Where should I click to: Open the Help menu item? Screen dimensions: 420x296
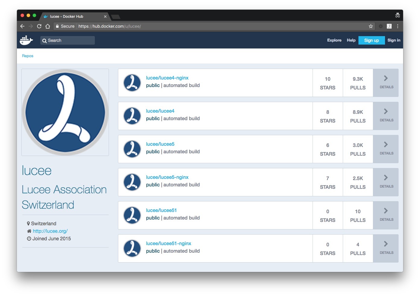pos(351,40)
